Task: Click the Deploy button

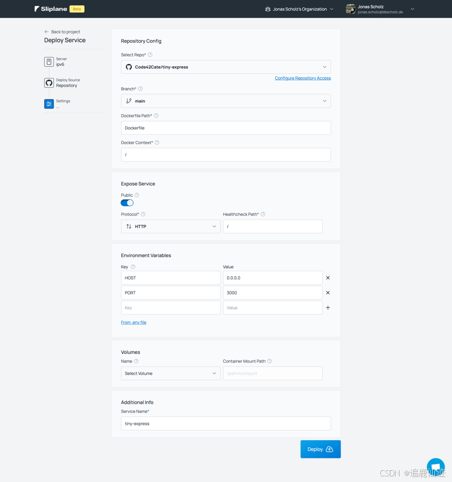Action: [x=320, y=449]
